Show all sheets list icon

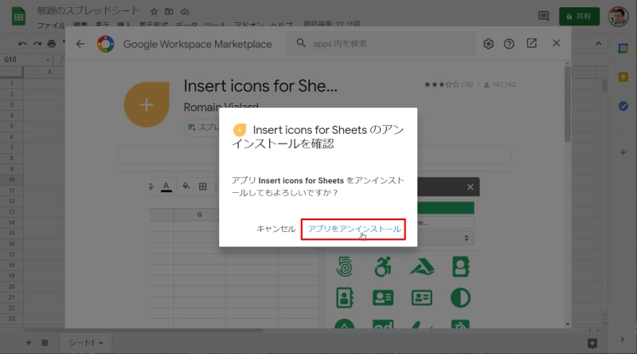(45, 343)
